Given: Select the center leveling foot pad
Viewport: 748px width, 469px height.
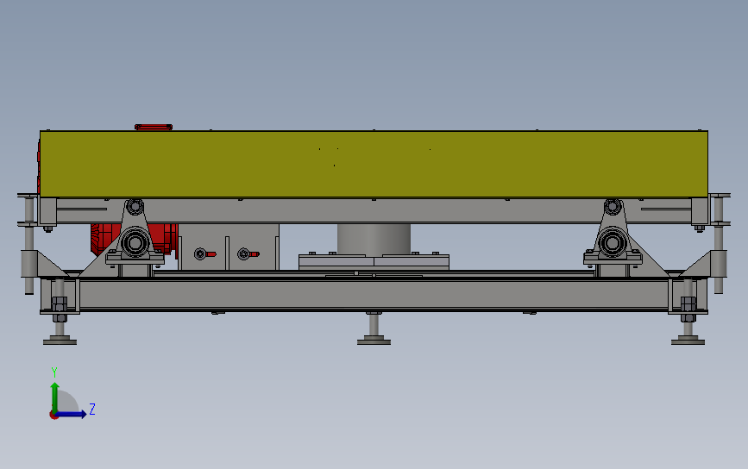Looking at the screenshot, I should pos(374,341).
